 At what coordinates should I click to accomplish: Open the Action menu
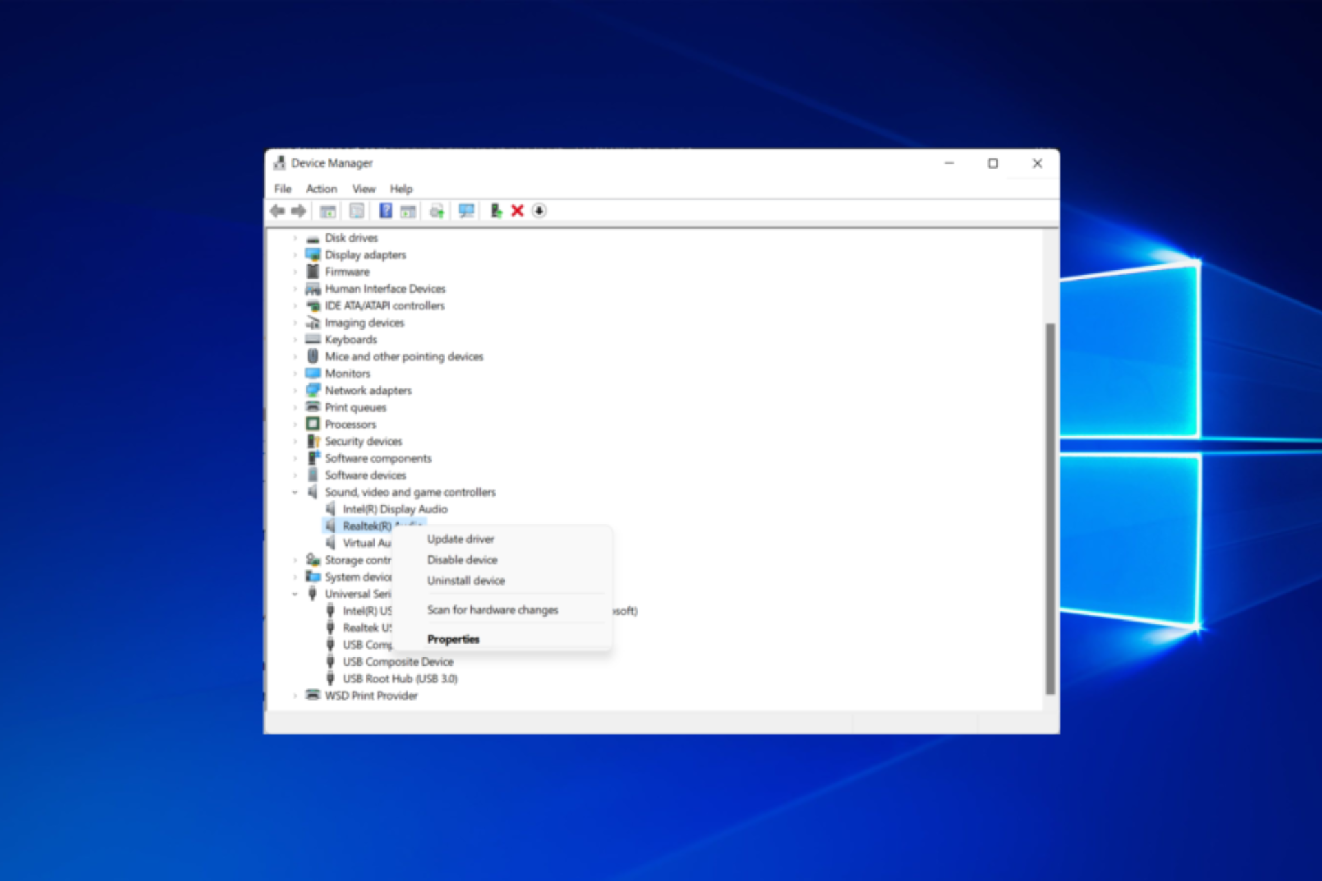pos(321,189)
